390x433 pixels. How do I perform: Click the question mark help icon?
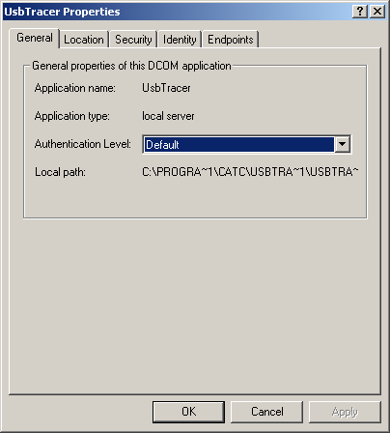pyautogui.click(x=360, y=12)
